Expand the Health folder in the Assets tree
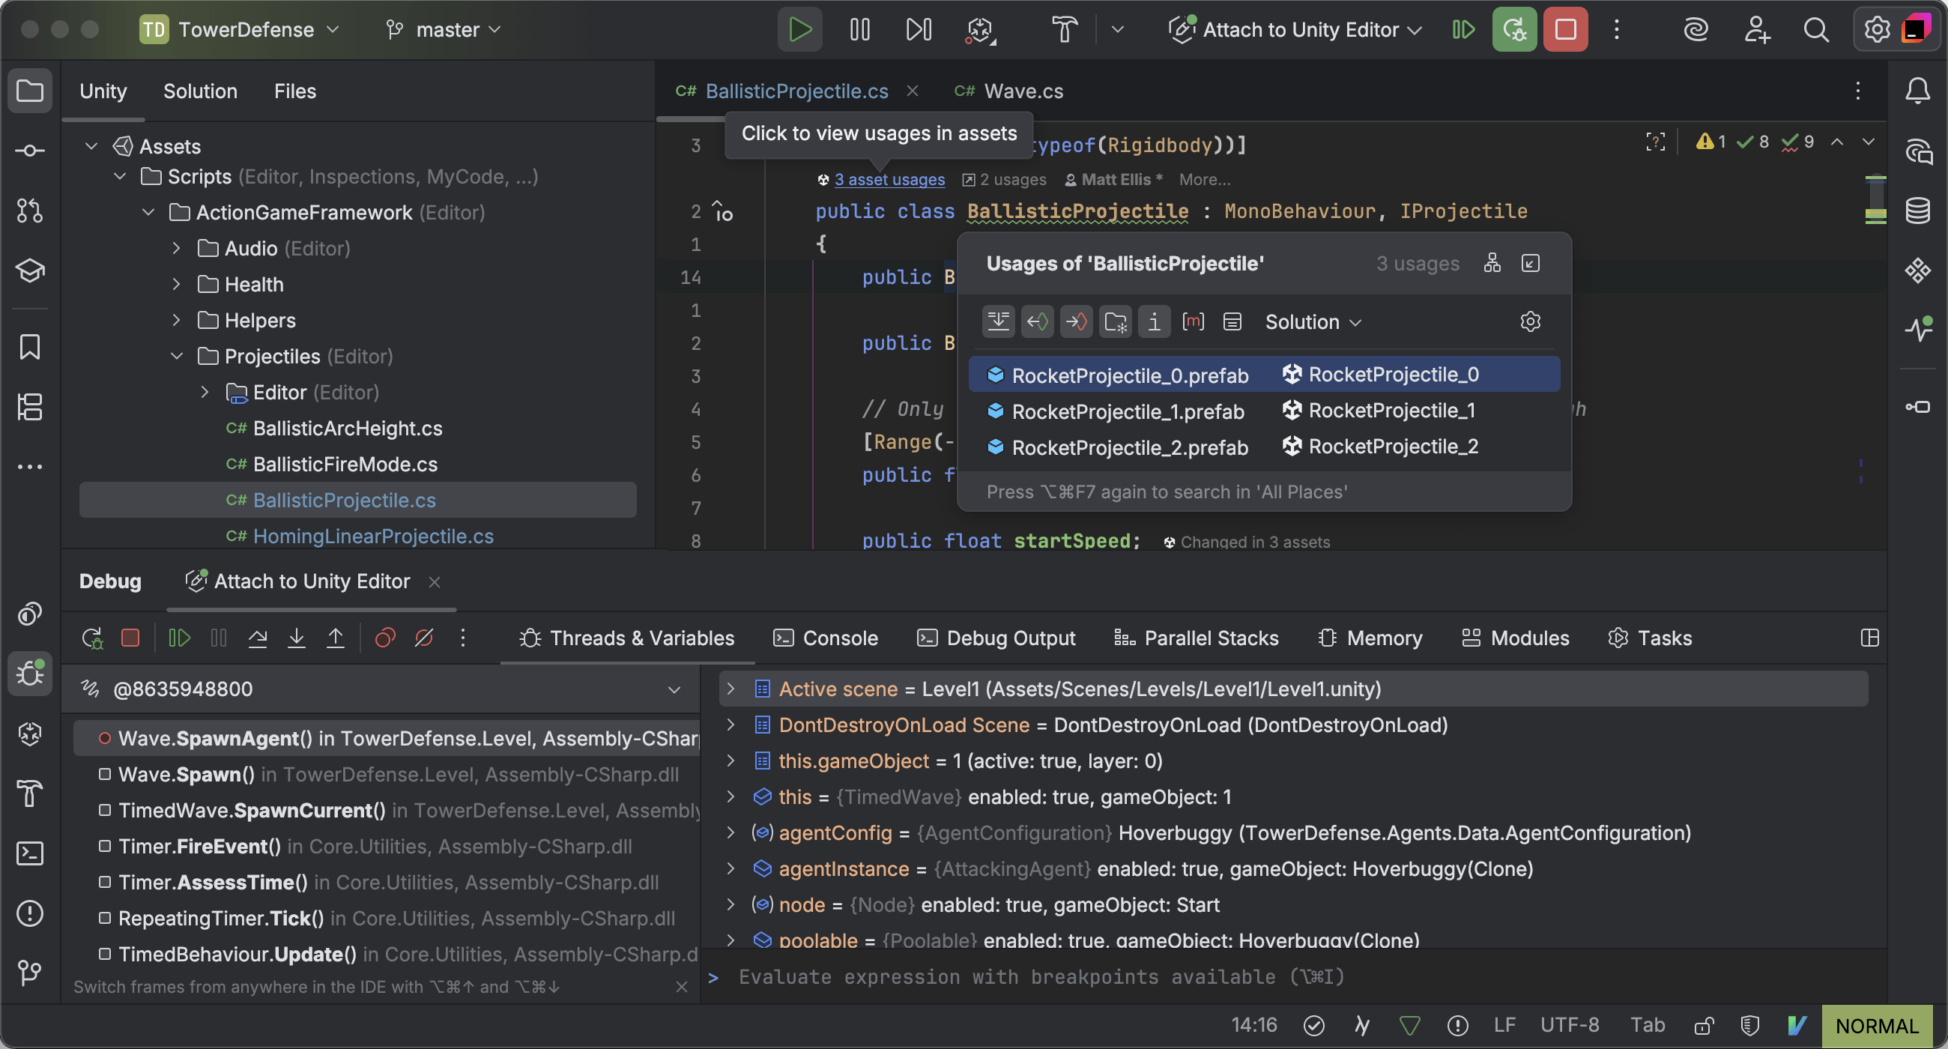The height and width of the screenshot is (1049, 1948). pyautogui.click(x=176, y=285)
